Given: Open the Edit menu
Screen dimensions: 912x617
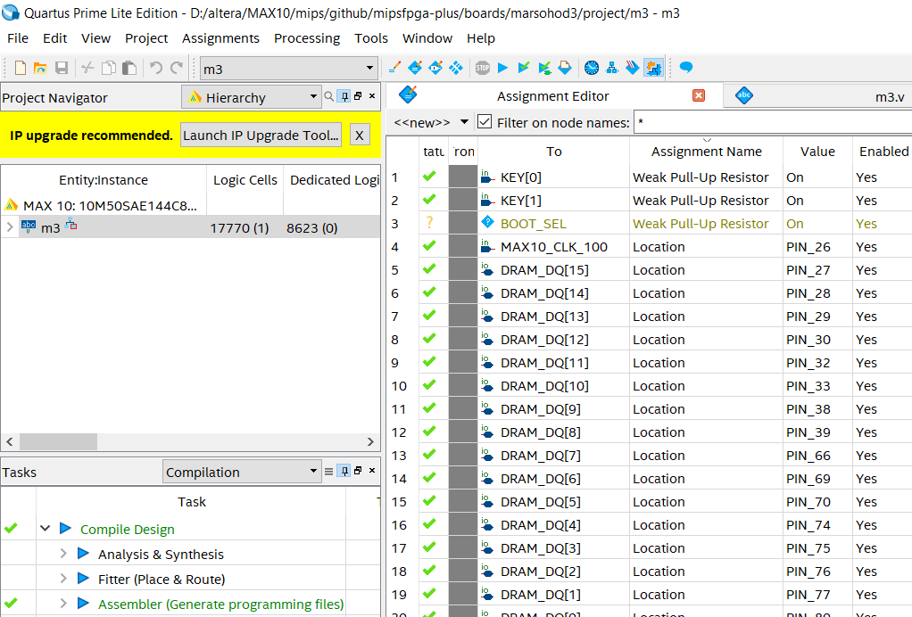Looking at the screenshot, I should coord(54,38).
